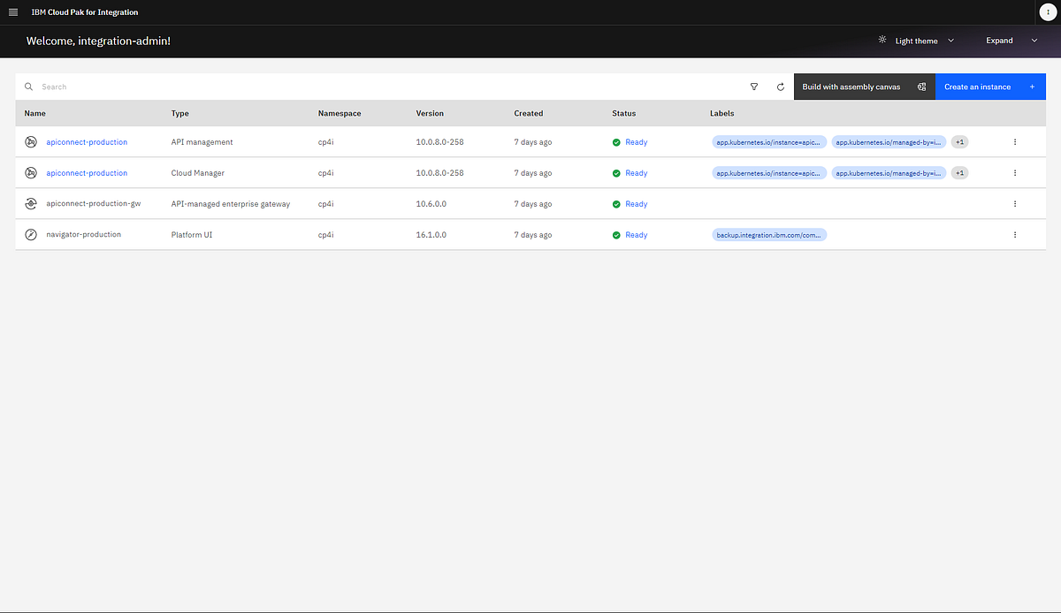Screen dimensions: 1061x613
Task: Expand the Expand chevron in the header
Action: tap(1034, 40)
